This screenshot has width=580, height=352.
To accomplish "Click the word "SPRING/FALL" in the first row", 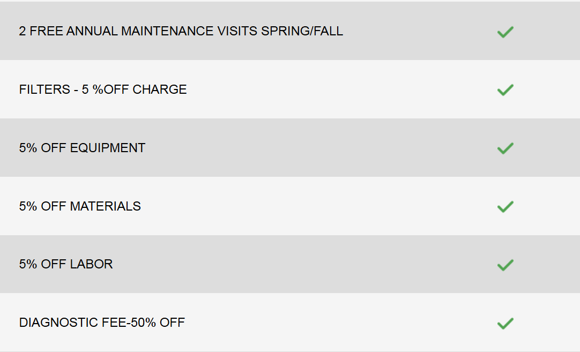I will tap(302, 31).
